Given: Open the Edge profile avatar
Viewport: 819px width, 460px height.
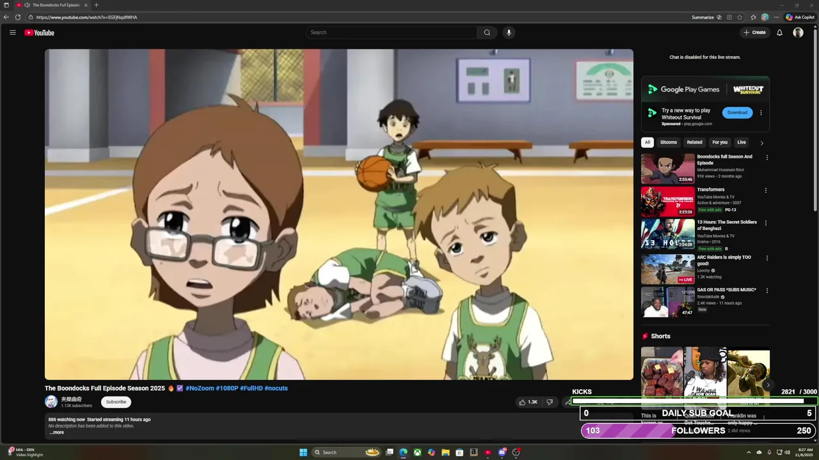Looking at the screenshot, I should click(765, 17).
